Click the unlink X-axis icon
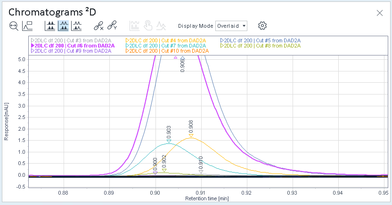The width and height of the screenshot is (392, 205). click(98, 26)
